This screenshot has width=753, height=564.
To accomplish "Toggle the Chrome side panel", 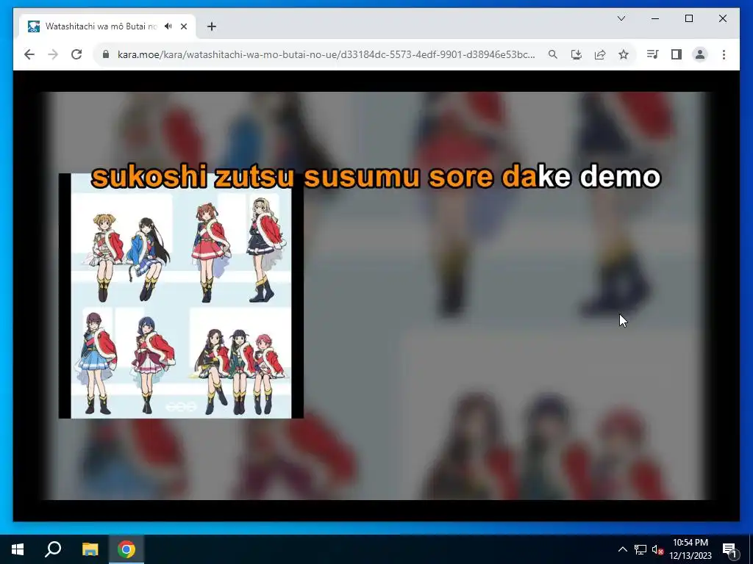I will (x=677, y=54).
